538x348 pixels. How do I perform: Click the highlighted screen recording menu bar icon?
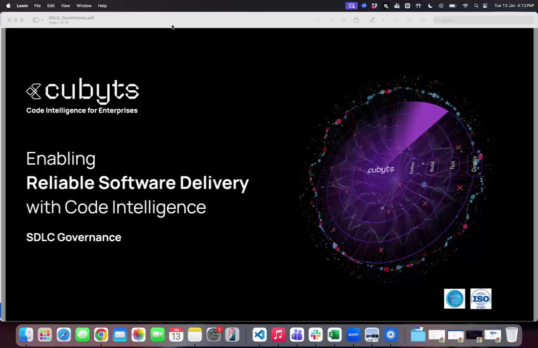pos(352,5)
